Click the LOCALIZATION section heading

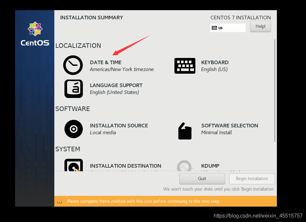tap(78, 46)
